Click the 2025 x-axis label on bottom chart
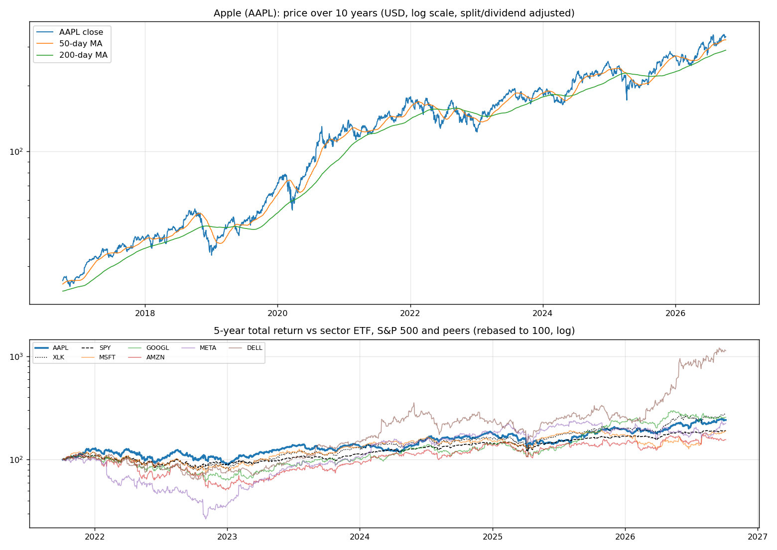This screenshot has width=777, height=550. [493, 537]
